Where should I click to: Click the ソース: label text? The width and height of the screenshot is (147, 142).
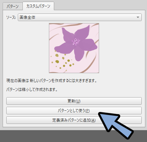11,17
